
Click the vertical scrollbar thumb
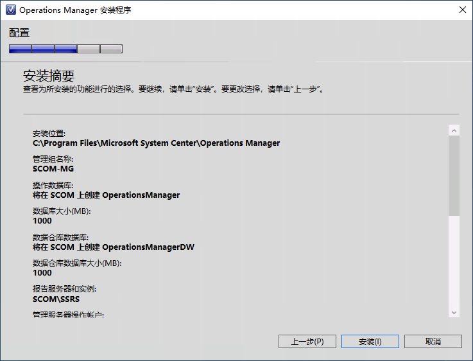454,175
